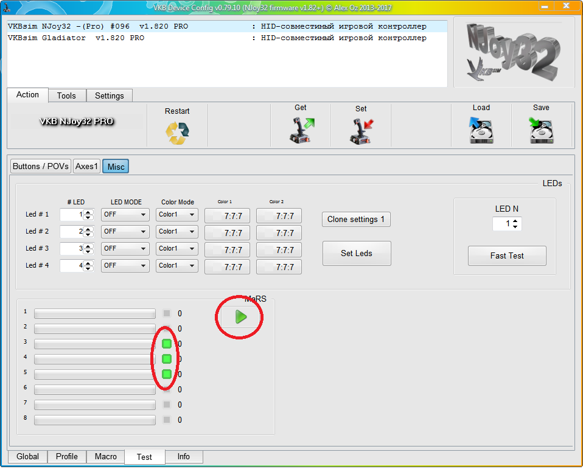The width and height of the screenshot is (583, 469).
Task: Expand the Color Mode dropdown for Led # 3
Action: pos(176,249)
